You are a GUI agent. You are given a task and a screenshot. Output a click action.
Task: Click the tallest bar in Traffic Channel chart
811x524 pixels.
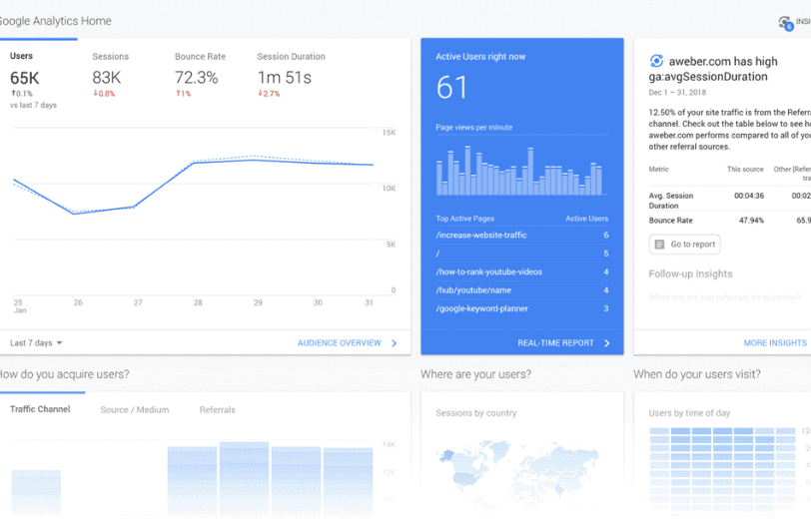tap(244, 479)
